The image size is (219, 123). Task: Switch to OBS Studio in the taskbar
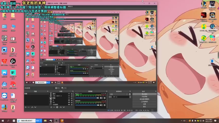click(56, 121)
